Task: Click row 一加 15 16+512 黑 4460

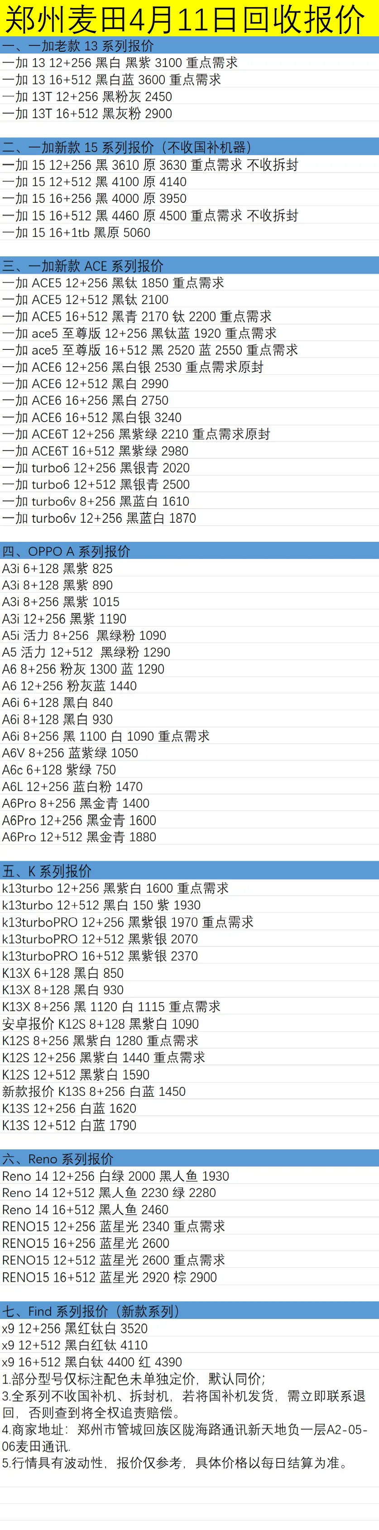Action: pos(189,216)
